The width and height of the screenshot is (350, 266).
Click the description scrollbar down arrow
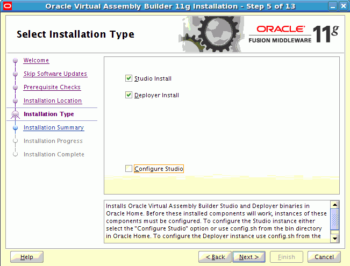335,239
